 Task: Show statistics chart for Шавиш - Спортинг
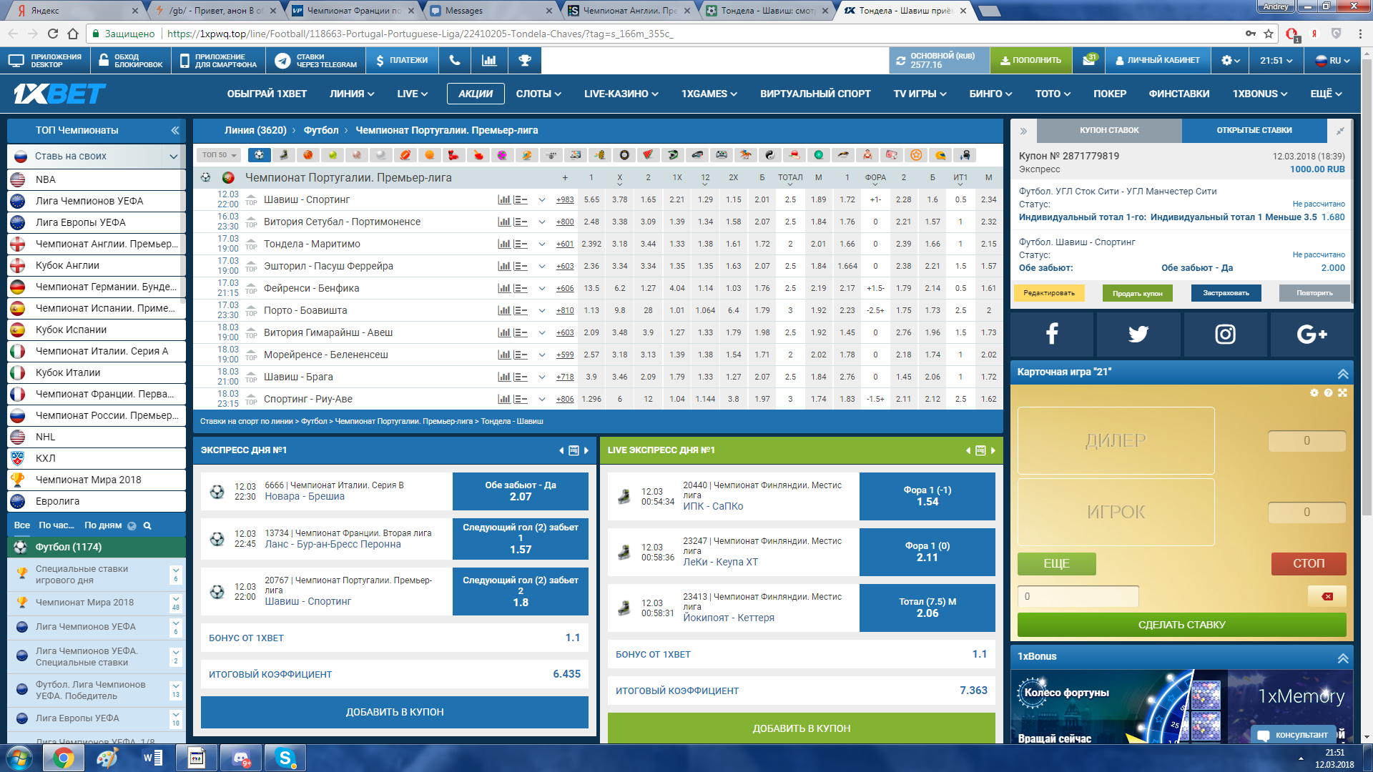(504, 200)
